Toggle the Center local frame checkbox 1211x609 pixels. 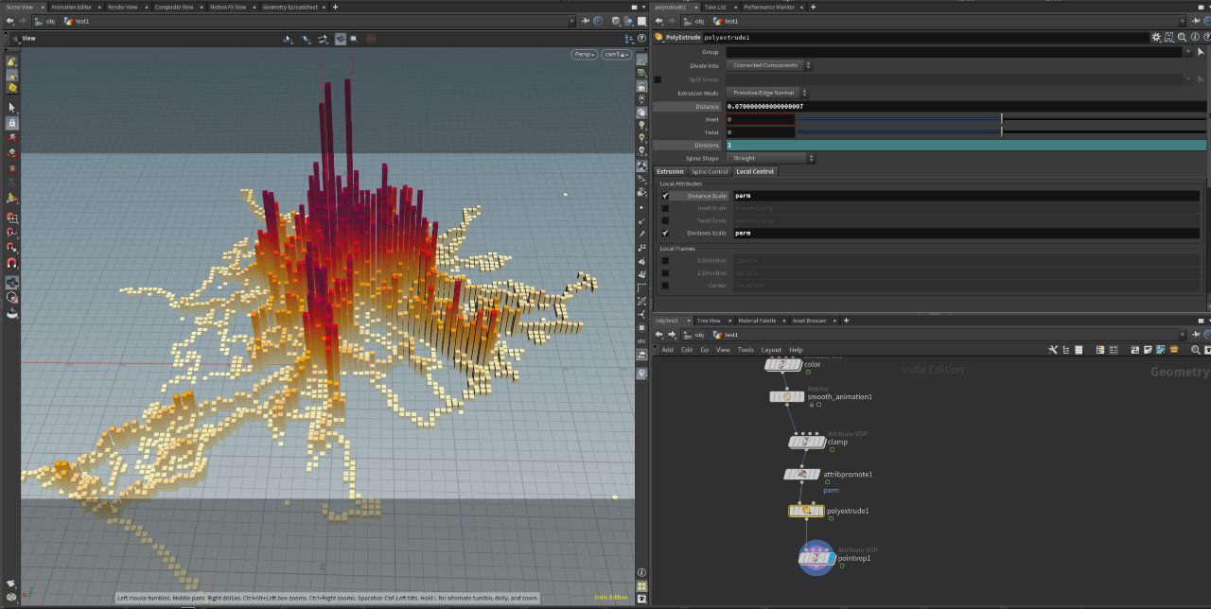(665, 285)
